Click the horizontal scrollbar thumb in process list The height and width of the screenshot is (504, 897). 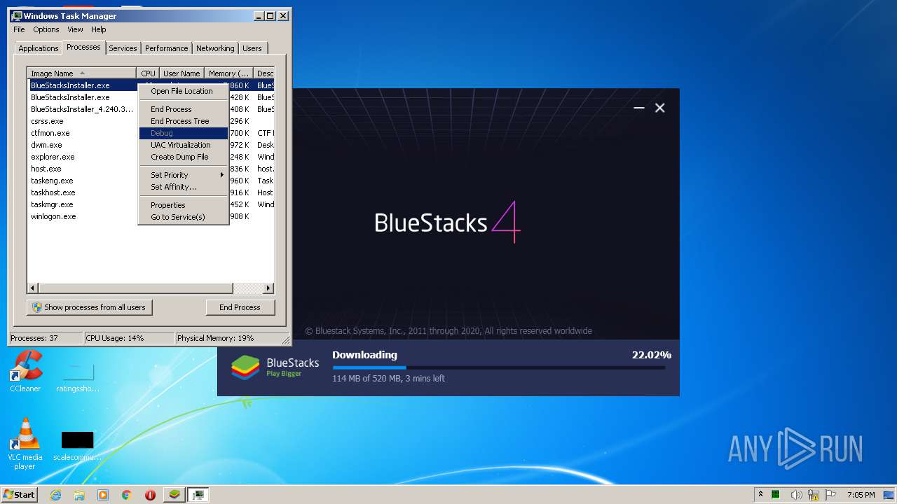pos(135,288)
